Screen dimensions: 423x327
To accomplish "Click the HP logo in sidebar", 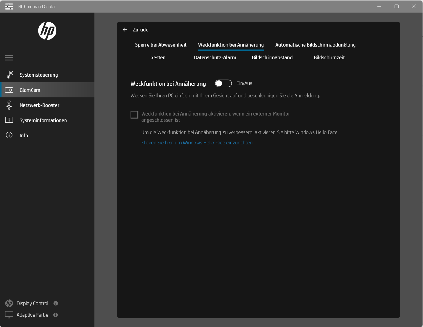I will click(47, 31).
